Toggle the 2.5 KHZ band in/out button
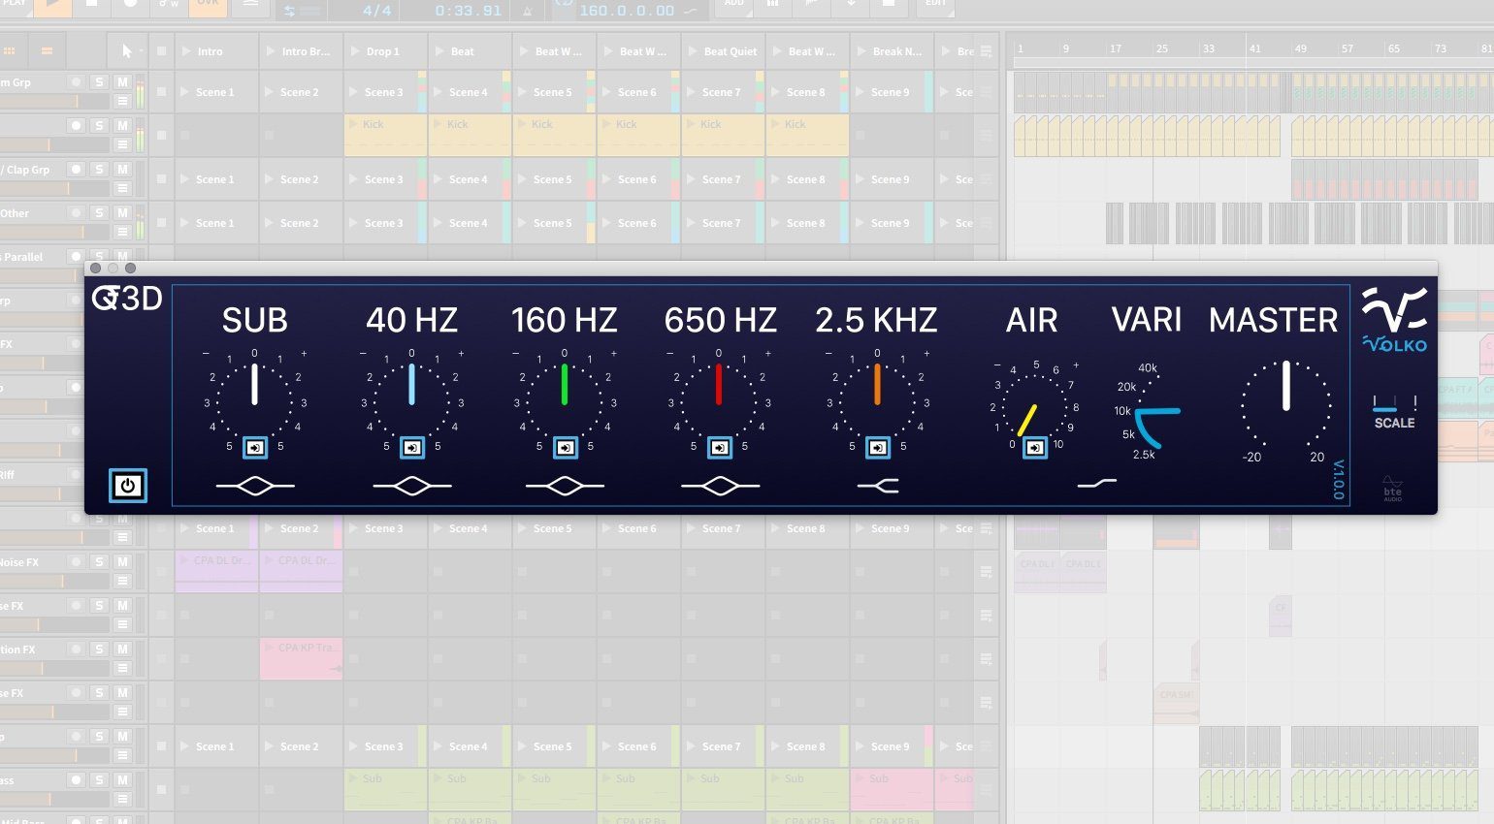 878,448
